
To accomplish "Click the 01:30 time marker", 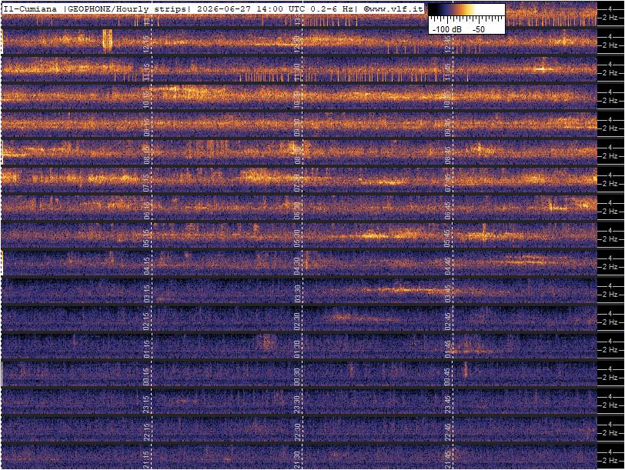I will click(x=296, y=349).
